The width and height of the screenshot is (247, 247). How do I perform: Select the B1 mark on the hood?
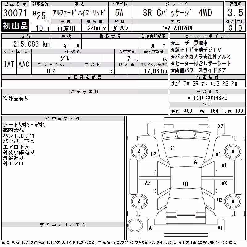point(172,148)
